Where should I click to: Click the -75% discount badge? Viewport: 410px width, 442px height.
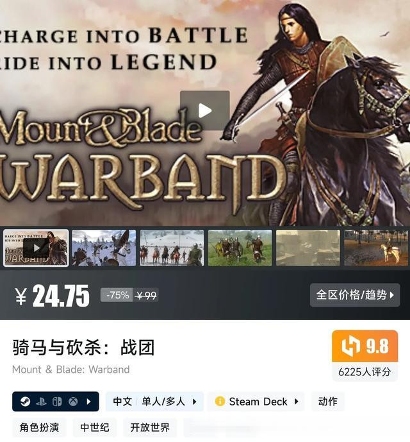[117, 295]
